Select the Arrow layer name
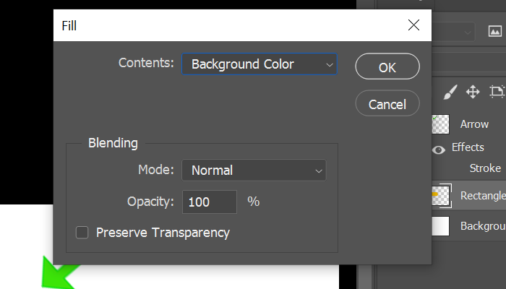This screenshot has height=289, width=506. pos(474,124)
